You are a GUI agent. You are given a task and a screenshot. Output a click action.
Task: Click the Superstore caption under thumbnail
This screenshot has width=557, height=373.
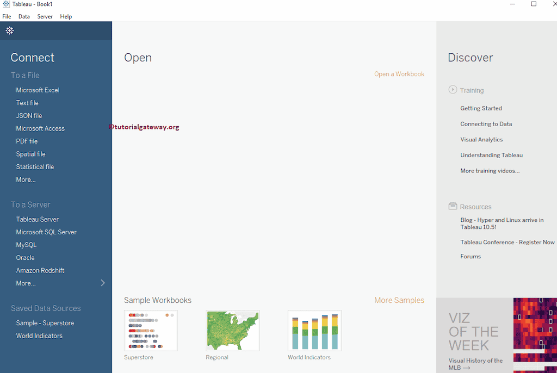[139, 357]
